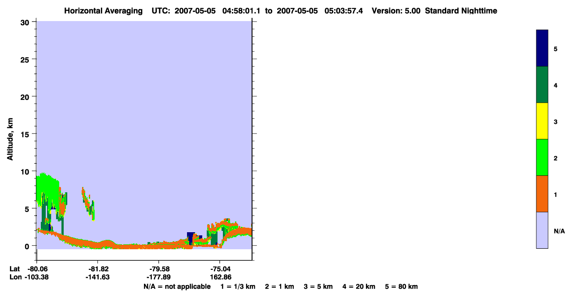Click the altitude tick label 10
This screenshot has width=583, height=299.
(x=26, y=171)
